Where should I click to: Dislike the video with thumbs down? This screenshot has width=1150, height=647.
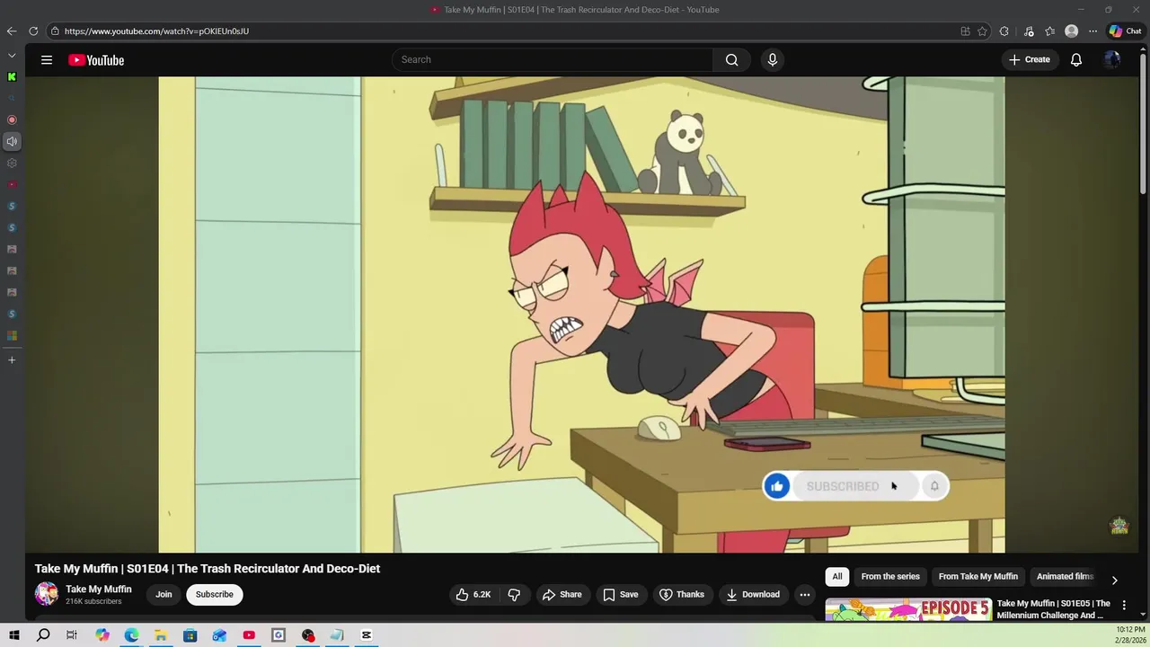pos(514,594)
